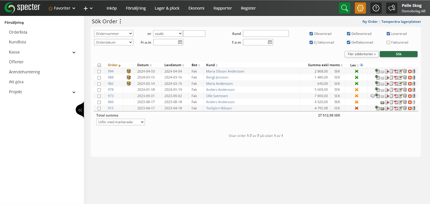The image size is (430, 204).
Task: Tick the checkbox for order 982
Action: pyautogui.click(x=99, y=84)
